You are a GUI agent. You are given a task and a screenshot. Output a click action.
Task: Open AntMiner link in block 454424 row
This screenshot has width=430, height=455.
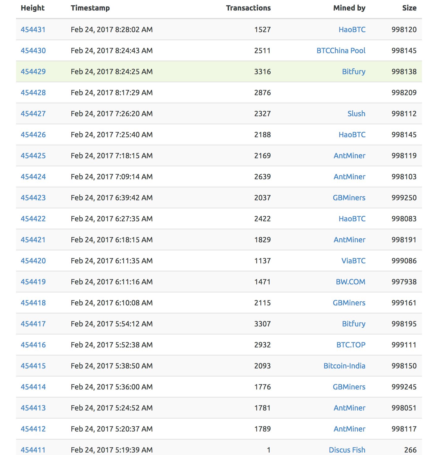349,177
